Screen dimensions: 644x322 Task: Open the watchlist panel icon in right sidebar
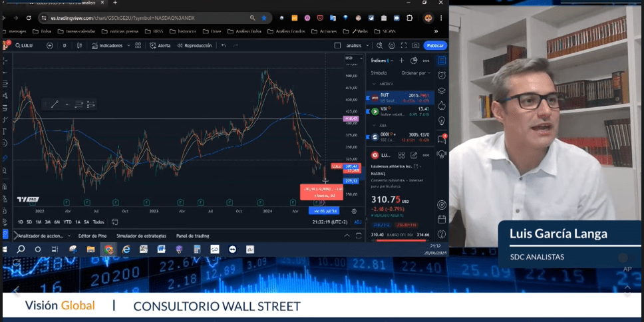[442, 61]
